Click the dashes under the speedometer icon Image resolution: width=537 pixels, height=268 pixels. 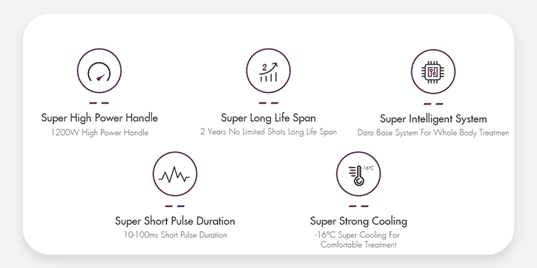pos(99,103)
